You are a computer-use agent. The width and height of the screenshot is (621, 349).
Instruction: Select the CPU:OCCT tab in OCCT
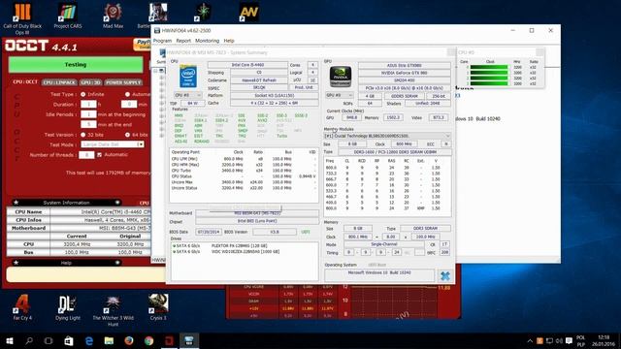pos(25,81)
